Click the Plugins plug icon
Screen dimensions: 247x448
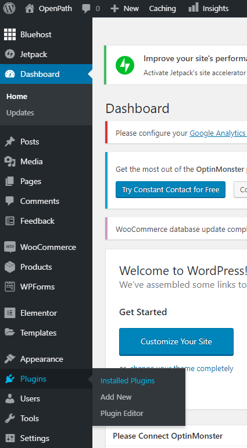[x=10, y=379]
